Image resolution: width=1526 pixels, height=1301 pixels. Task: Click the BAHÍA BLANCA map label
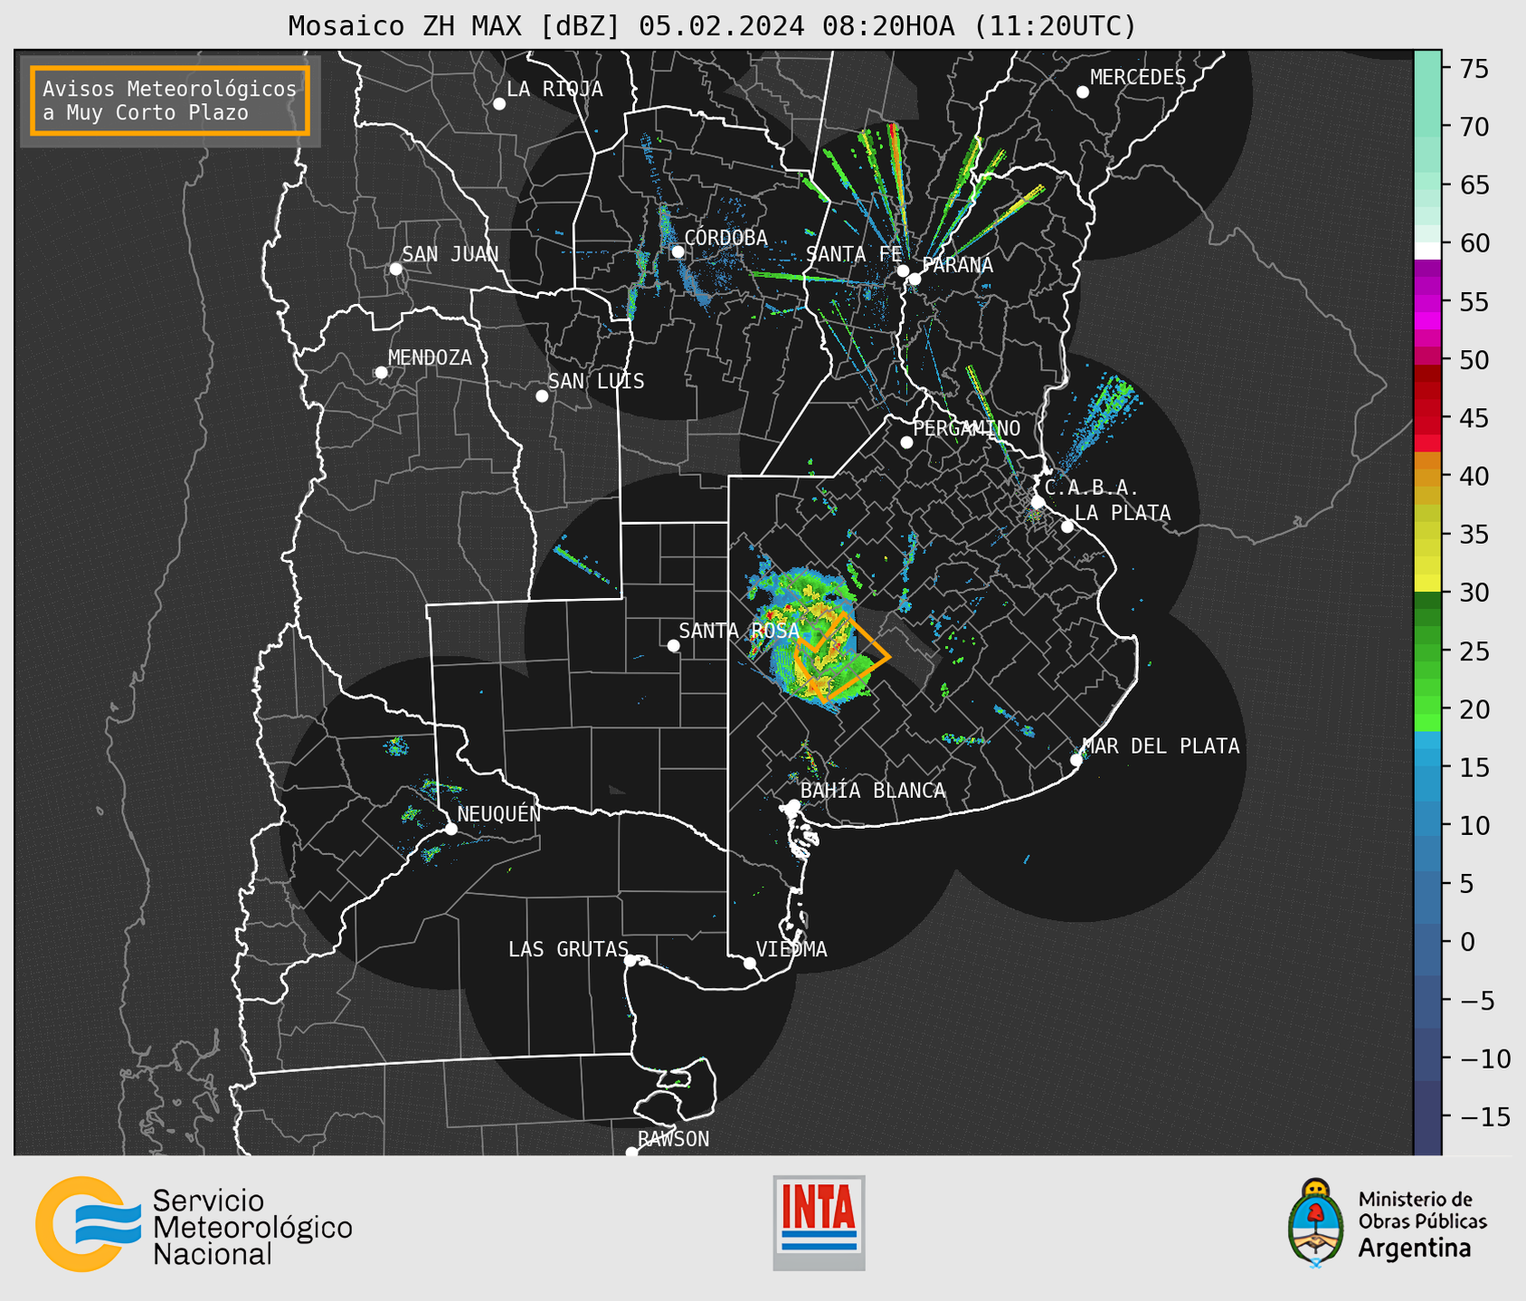pyautogui.click(x=873, y=791)
